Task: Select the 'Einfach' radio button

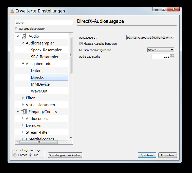Action: [x=15, y=155]
